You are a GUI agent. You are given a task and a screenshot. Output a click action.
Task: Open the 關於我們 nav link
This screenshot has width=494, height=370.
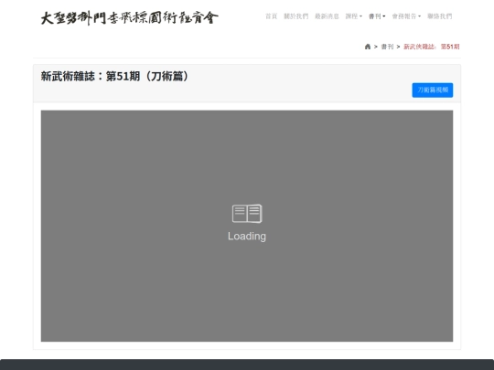tap(295, 16)
